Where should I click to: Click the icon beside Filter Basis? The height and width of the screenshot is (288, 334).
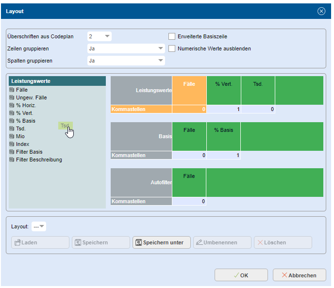point(12,152)
